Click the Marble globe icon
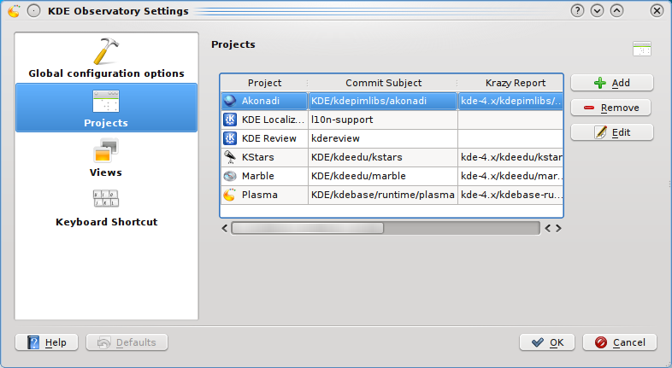Screen dimensions: 672x368 230,176
